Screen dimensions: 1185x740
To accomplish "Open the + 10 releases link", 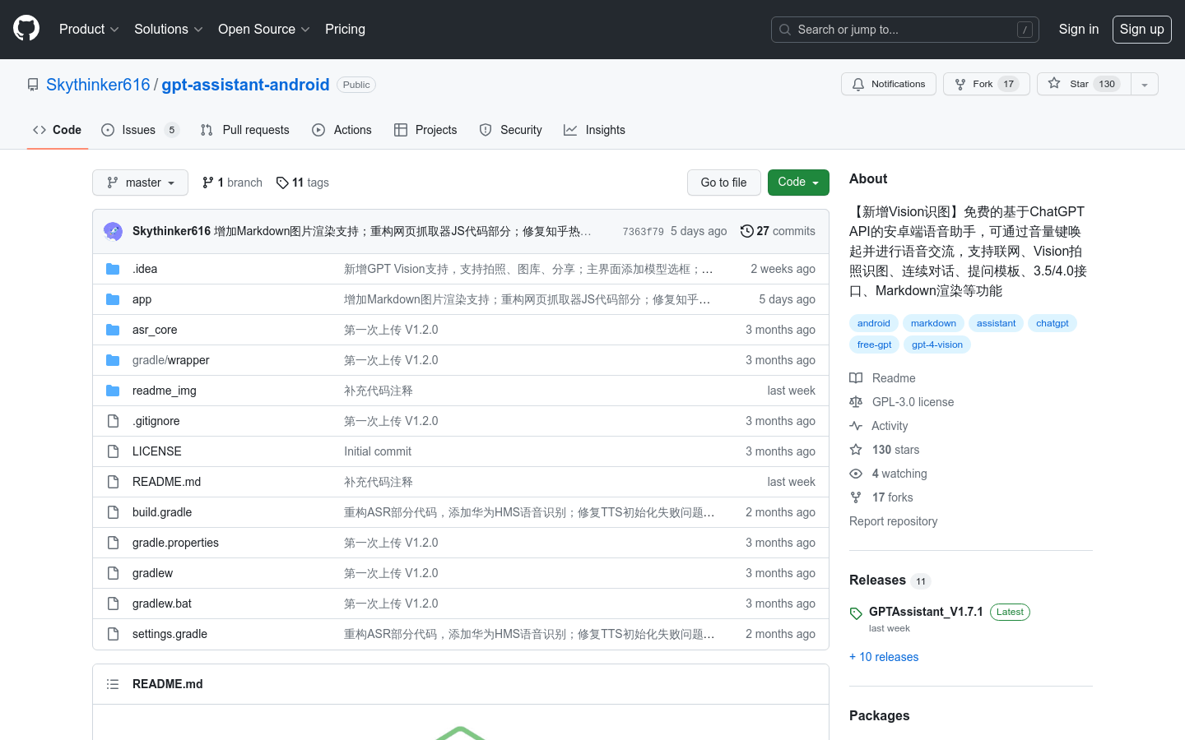I will click(884, 656).
